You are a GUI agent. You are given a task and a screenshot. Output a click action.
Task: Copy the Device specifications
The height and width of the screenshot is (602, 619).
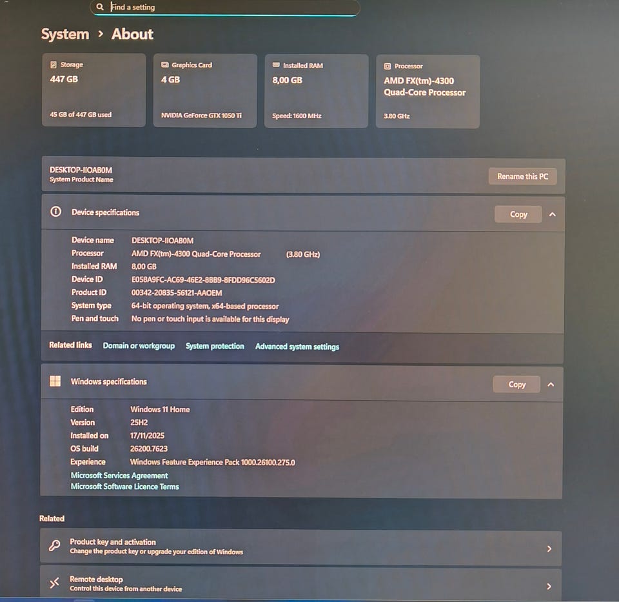[518, 214]
